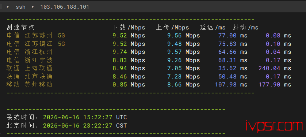The height and width of the screenshot is (137, 306).
Task: Click the 68.31 ms latency value
Action: [x=233, y=60]
